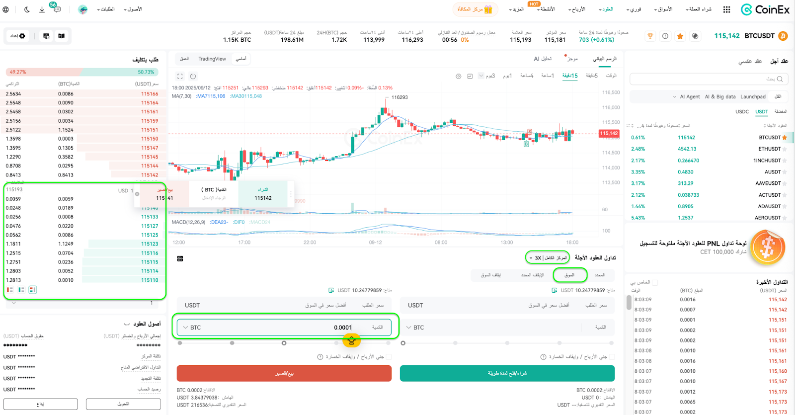This screenshot has height=415, width=795.
Task: Toggle dark mode with the moon icon
Action: pos(27,9)
